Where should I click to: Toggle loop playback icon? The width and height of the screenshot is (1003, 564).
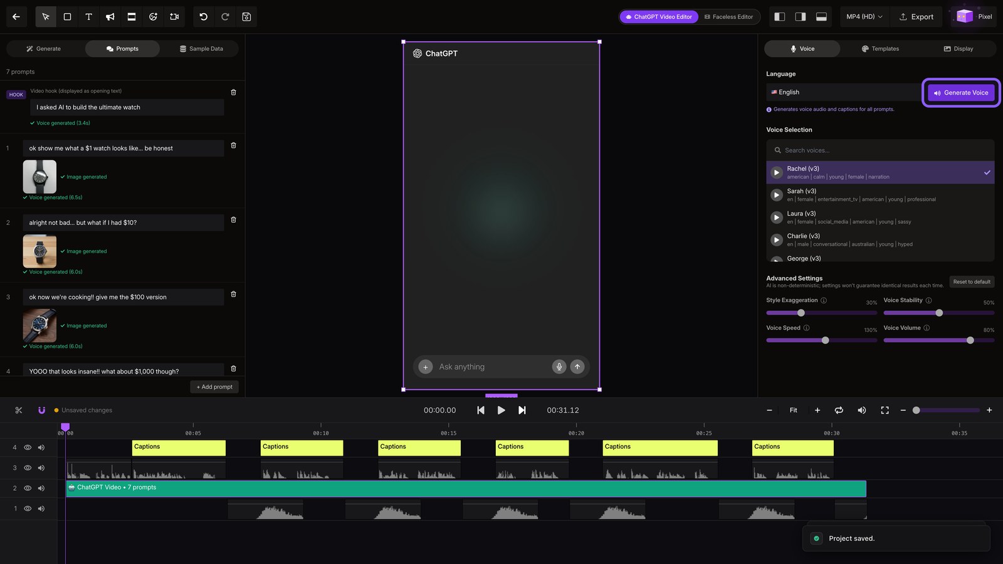pos(839,410)
